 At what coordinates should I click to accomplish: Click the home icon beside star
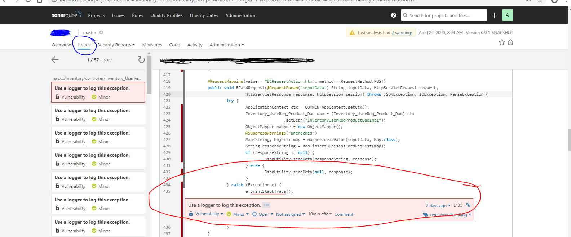tap(510, 42)
